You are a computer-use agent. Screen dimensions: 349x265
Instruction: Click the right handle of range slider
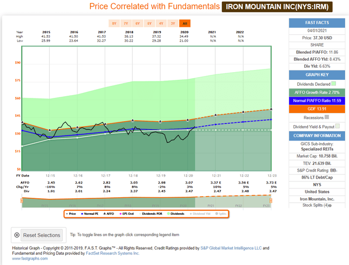[x=270, y=201]
